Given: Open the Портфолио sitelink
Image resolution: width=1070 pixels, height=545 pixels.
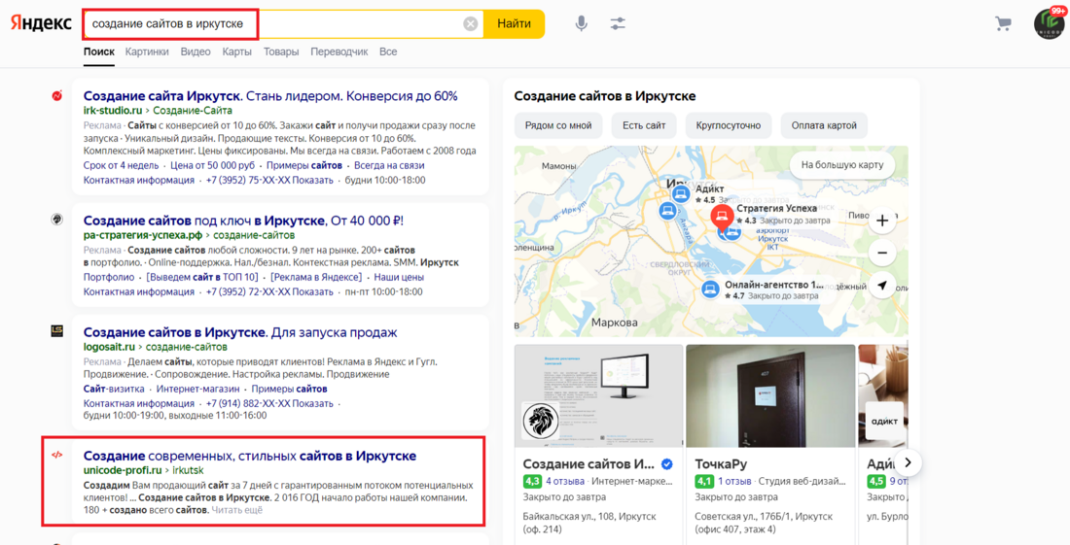Looking at the screenshot, I should (109, 277).
